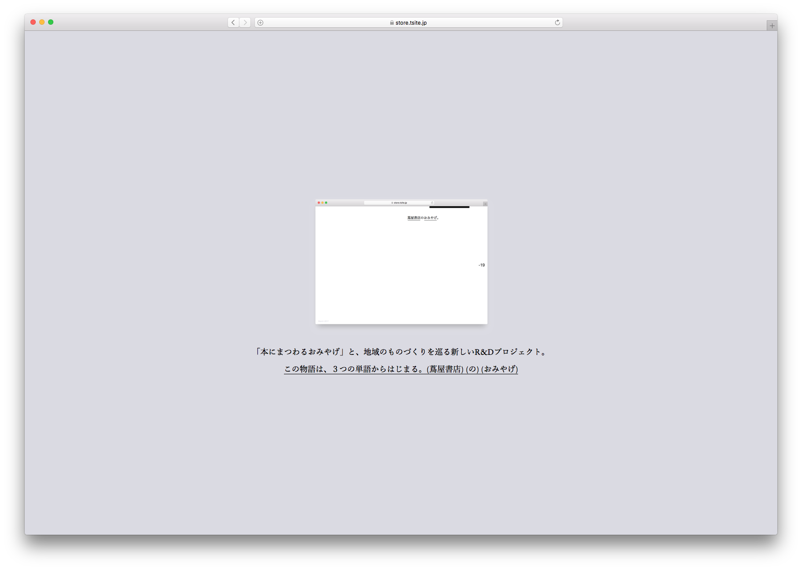Click the padlock icon beside store.tsite.jp

coord(392,22)
